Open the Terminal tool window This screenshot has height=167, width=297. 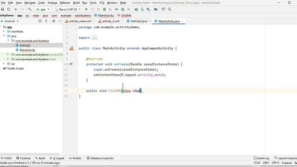coord(23,158)
